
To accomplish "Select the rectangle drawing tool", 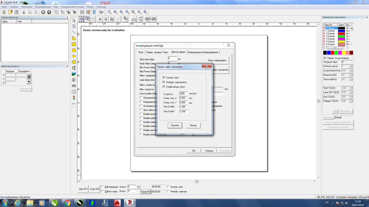I will pos(74,44).
